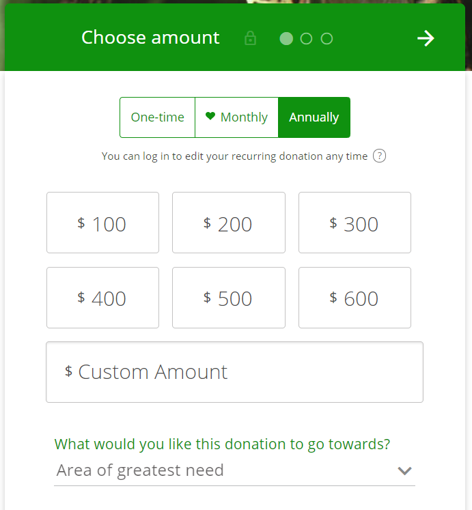Image resolution: width=472 pixels, height=510 pixels.
Task: Click the heart icon on Monthly
Action: (210, 117)
